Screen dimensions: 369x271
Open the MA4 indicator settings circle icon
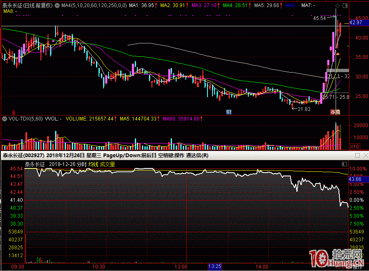coord(57,5)
